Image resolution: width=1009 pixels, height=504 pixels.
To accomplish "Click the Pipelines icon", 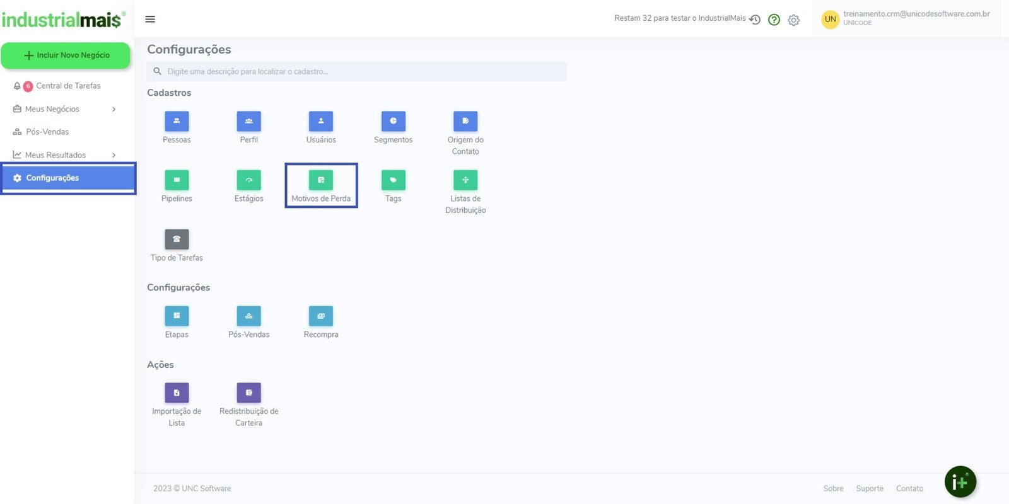I will point(177,180).
